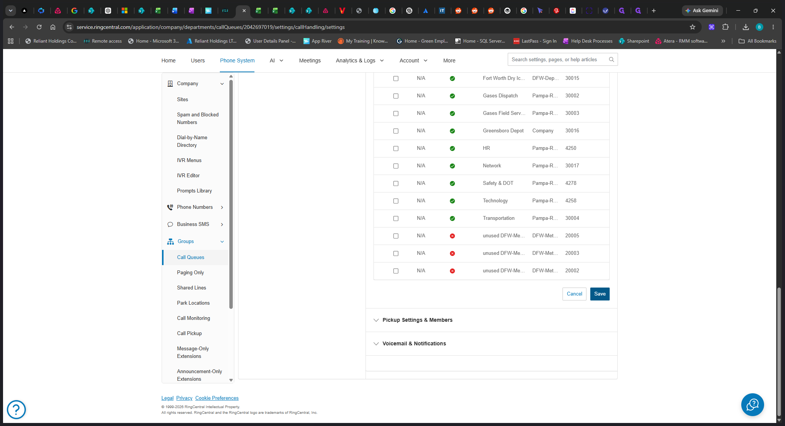Check the HR row checkbox
785x426 pixels.
396,148
